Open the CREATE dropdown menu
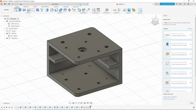 pyautogui.click(x=28, y=13)
